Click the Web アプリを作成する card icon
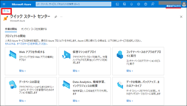Image resolution: width=187 pixels, height=106 pixels. click(13, 55)
